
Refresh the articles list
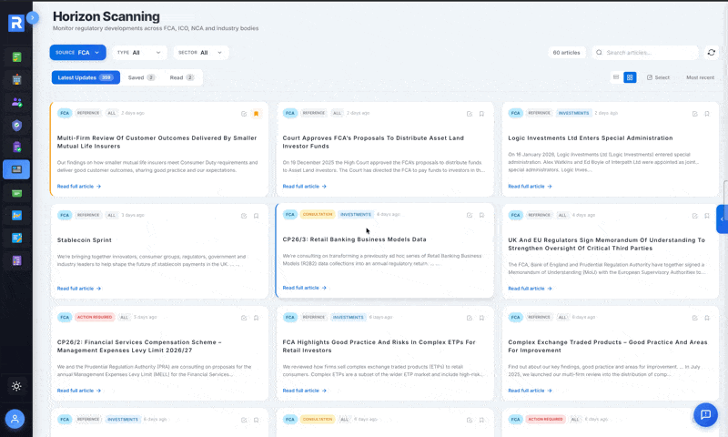(712, 53)
